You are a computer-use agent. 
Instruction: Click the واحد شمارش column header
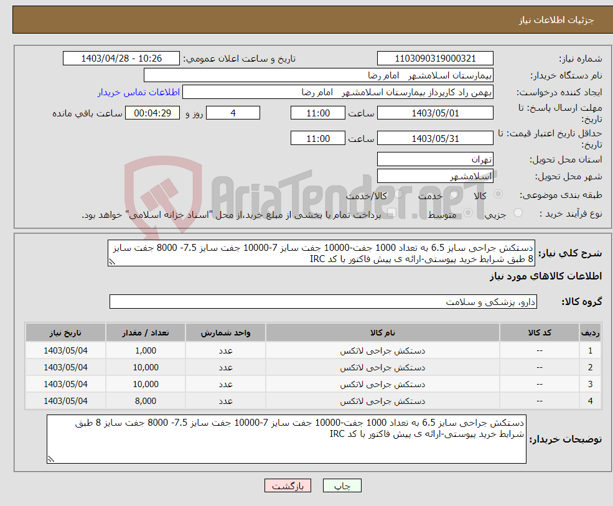[x=225, y=333]
